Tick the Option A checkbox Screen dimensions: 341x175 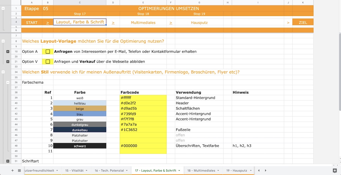click(x=48, y=52)
